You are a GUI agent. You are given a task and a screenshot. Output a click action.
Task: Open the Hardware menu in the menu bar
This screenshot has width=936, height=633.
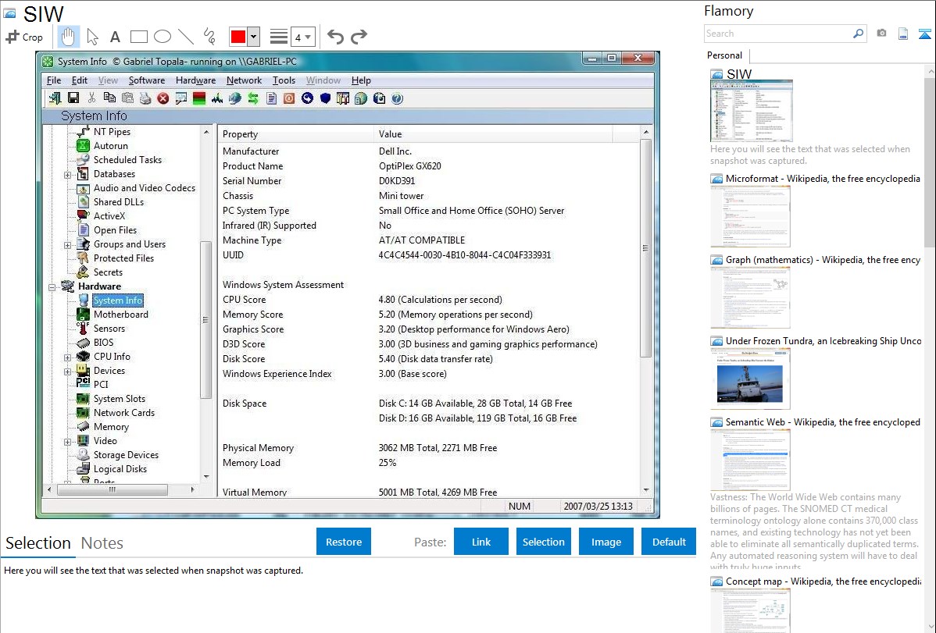point(196,80)
